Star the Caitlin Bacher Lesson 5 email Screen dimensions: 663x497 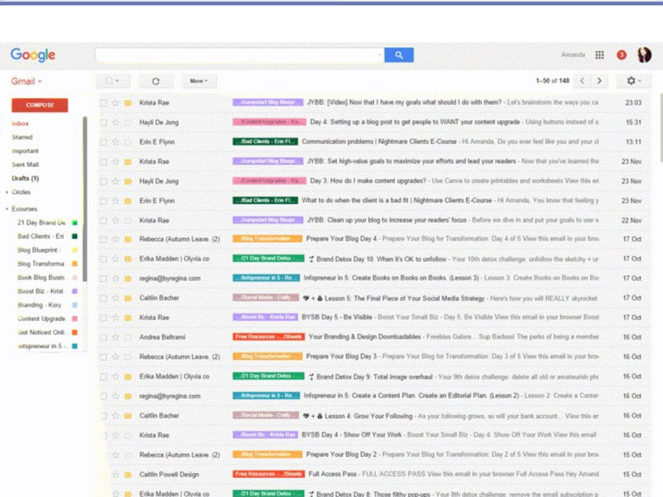tap(115, 298)
